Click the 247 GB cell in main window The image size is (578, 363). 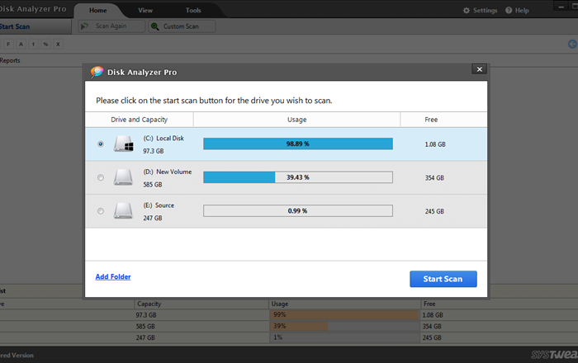(x=145, y=337)
